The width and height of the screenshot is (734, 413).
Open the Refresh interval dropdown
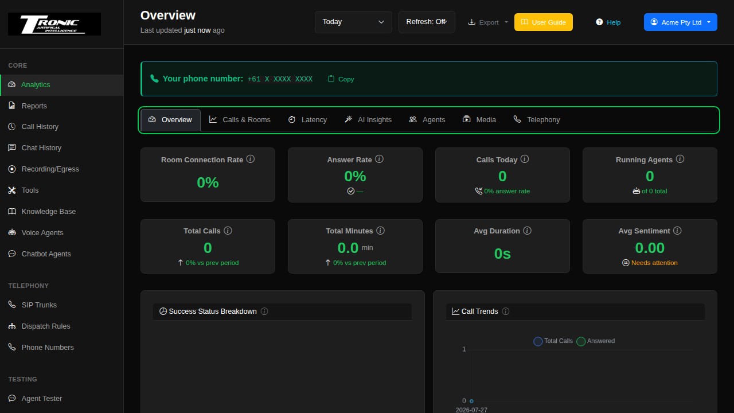click(x=427, y=22)
